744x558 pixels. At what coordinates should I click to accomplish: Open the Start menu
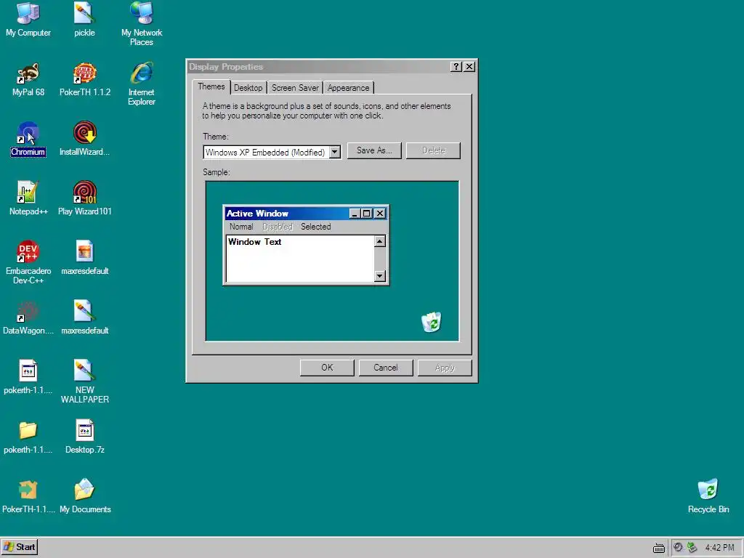[x=20, y=547]
